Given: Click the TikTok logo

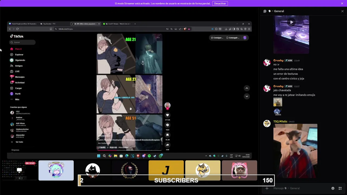Looking at the screenshot, I should (x=17, y=36).
